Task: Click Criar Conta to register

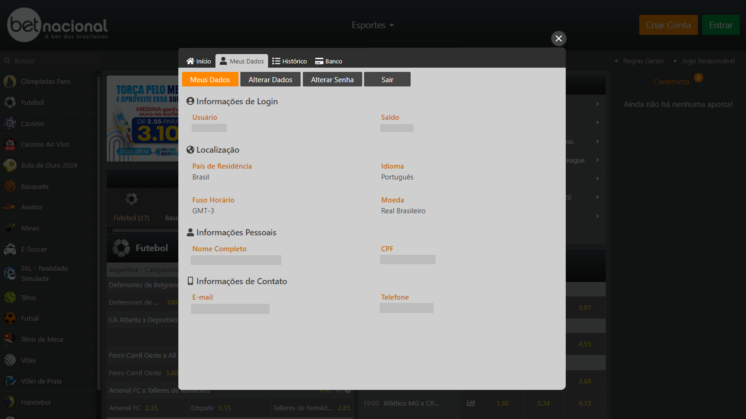Action: click(668, 25)
